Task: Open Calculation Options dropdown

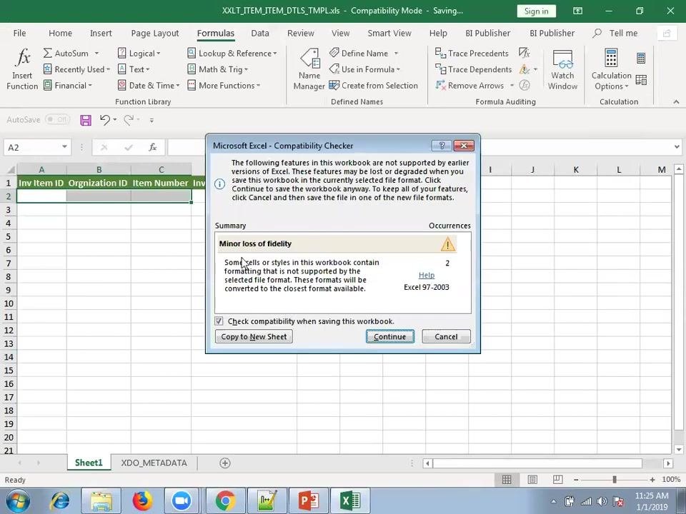Action: (x=611, y=70)
